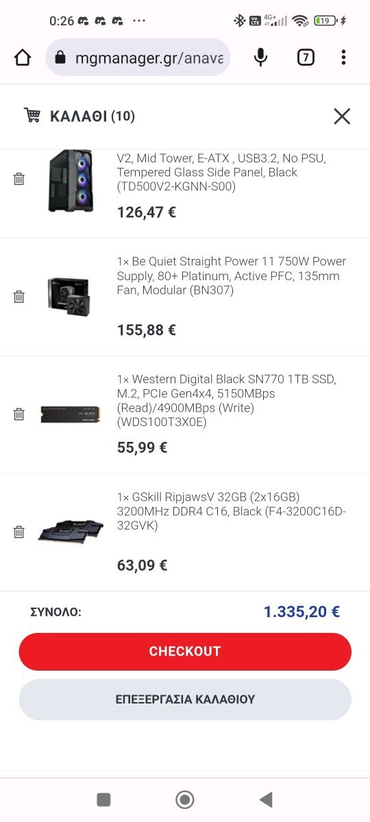Tap the Android recent apps square button

(x=103, y=799)
